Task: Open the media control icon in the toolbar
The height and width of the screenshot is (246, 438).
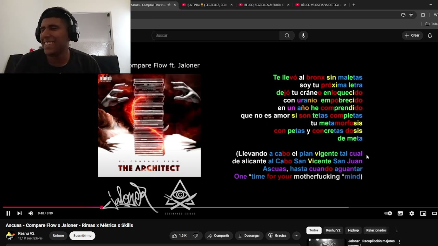Action: [436, 15]
